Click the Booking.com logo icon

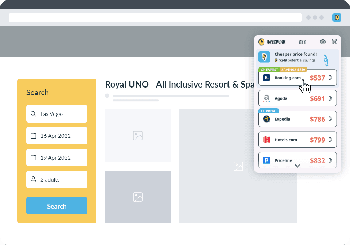(x=267, y=78)
